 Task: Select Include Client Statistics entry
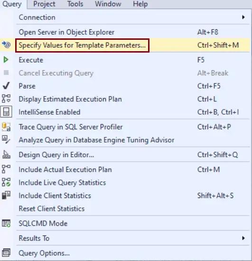[55, 196]
